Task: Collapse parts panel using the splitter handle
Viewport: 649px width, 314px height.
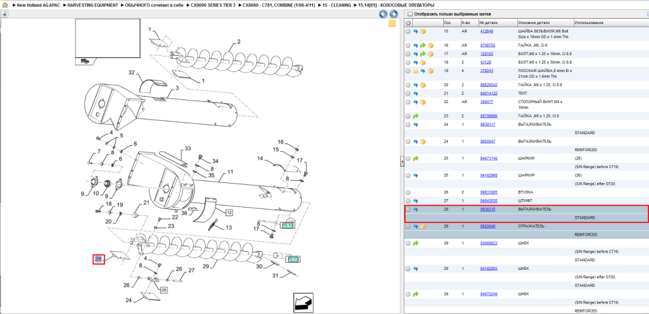Action: coord(402,162)
